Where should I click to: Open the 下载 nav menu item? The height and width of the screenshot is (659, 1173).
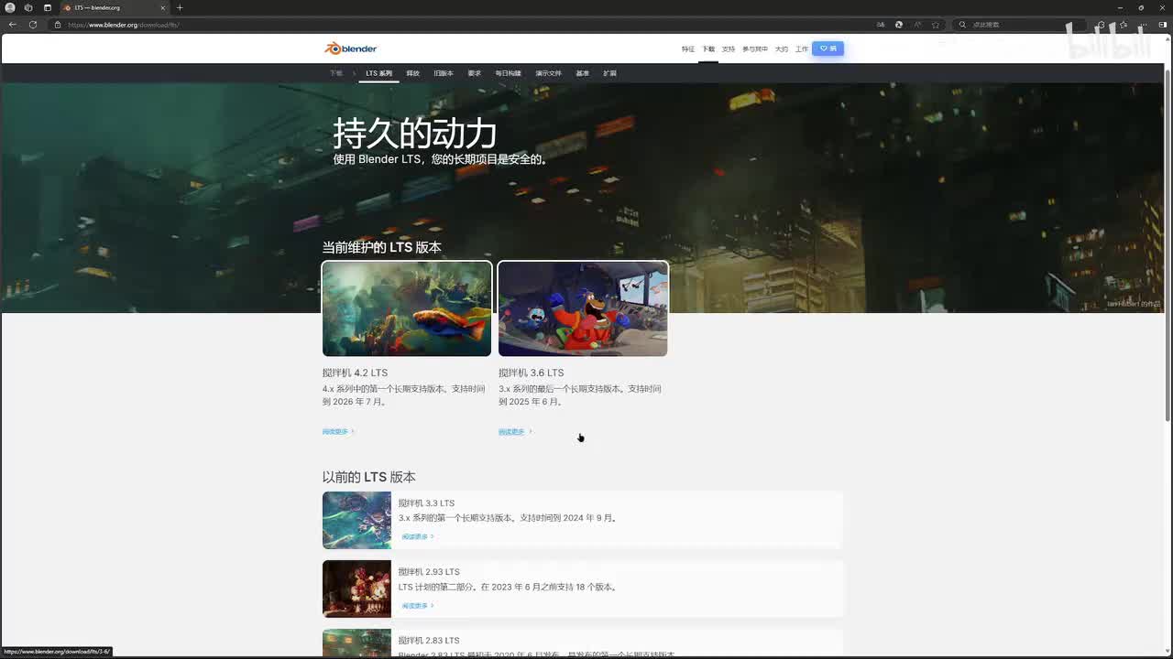[x=708, y=49]
